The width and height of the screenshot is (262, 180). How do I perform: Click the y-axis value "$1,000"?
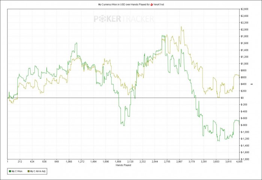click(244, 64)
